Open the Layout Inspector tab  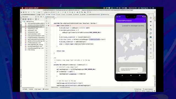click(x=148, y=89)
